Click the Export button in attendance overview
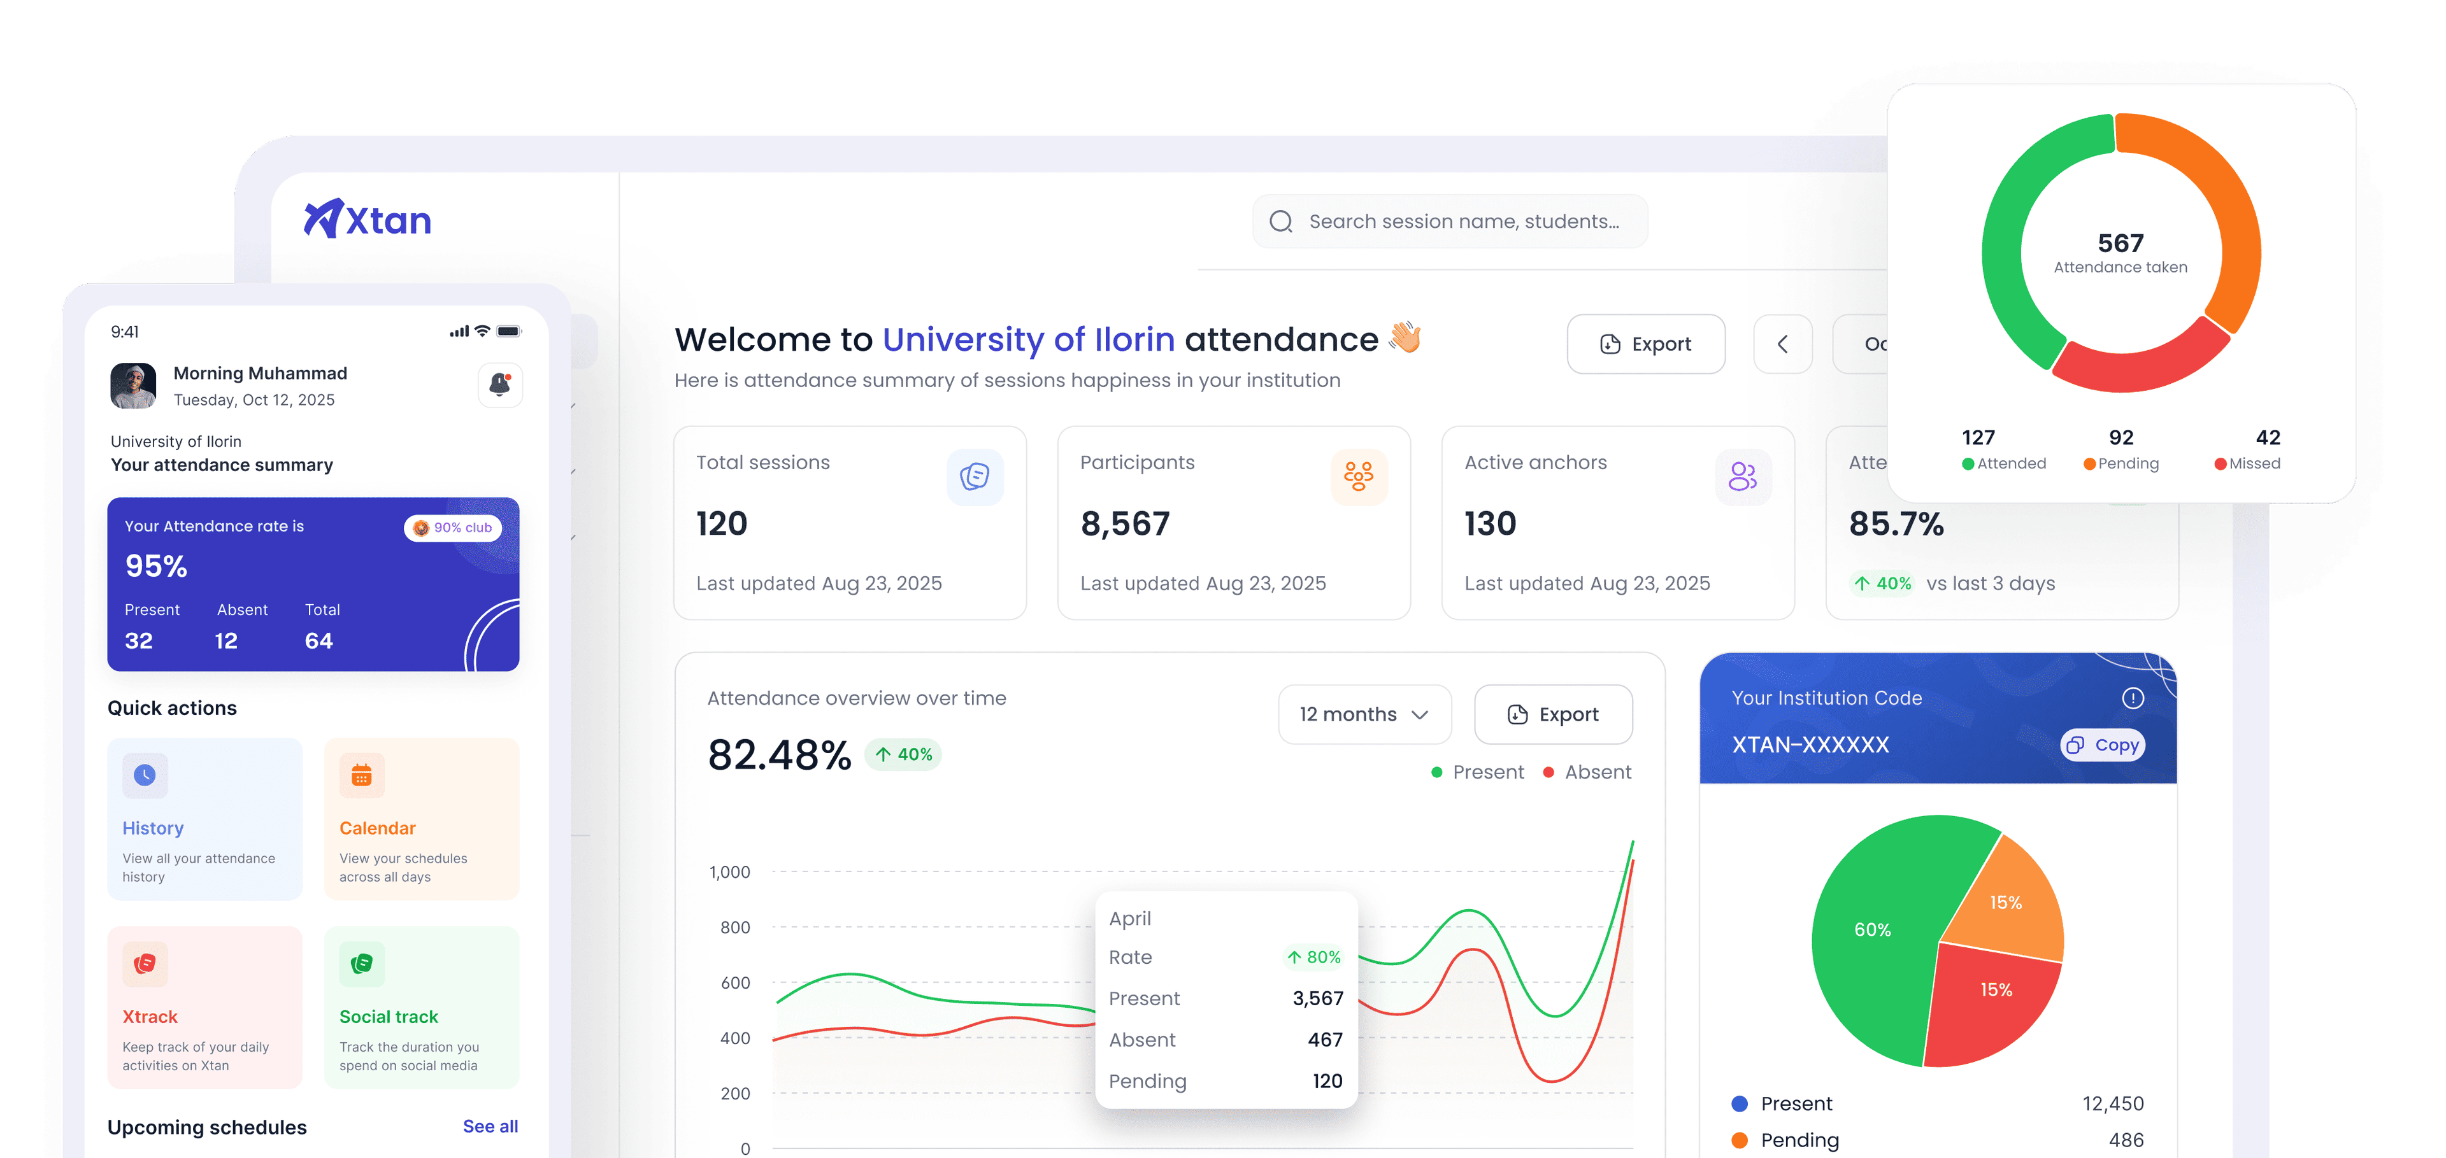Screen dimensions: 2446x1158 tap(1552, 714)
